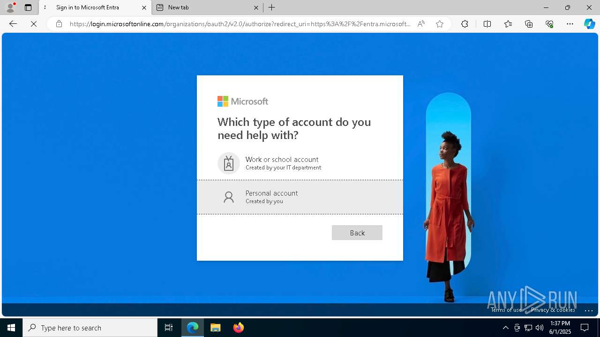Click the taskbar search box
The image size is (600, 337).
(x=90, y=328)
